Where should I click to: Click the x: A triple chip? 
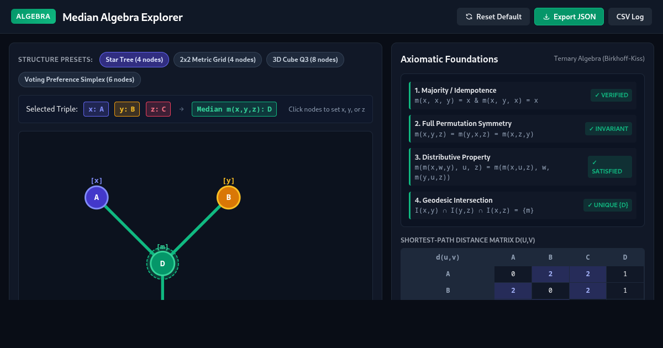click(x=96, y=109)
